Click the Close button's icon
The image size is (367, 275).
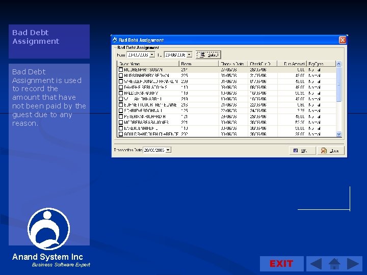click(x=324, y=151)
